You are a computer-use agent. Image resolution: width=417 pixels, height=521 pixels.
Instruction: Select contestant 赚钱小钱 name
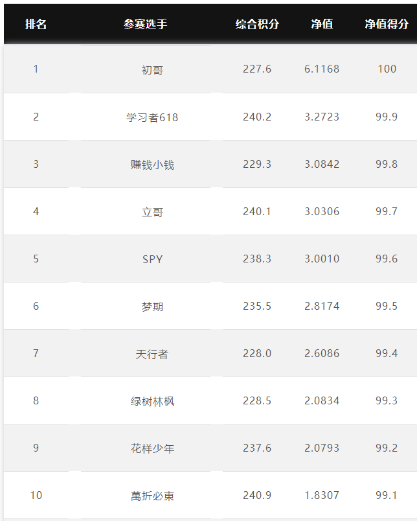click(152, 165)
